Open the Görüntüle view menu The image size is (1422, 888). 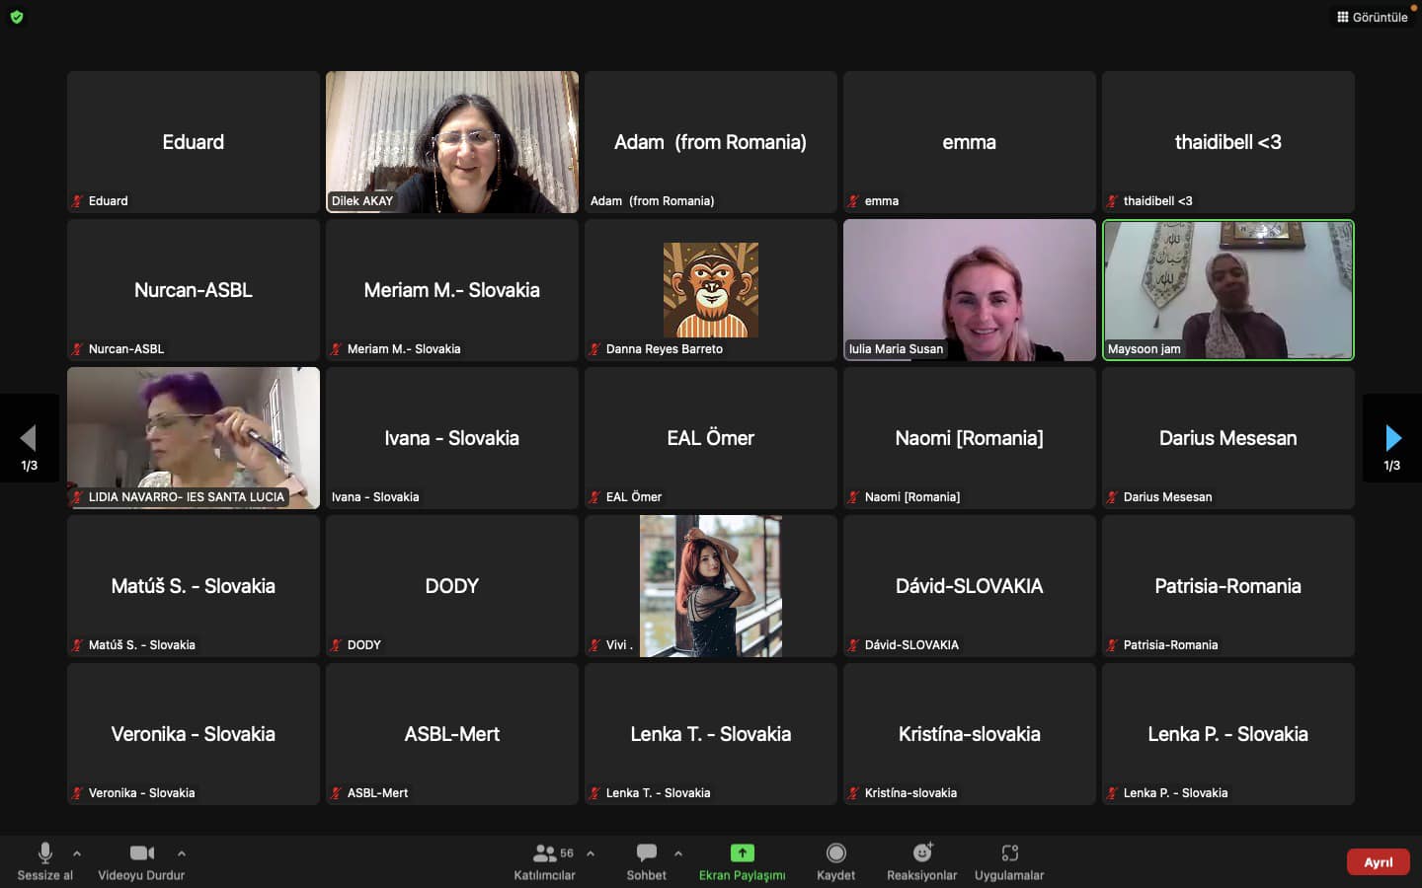pos(1372,17)
